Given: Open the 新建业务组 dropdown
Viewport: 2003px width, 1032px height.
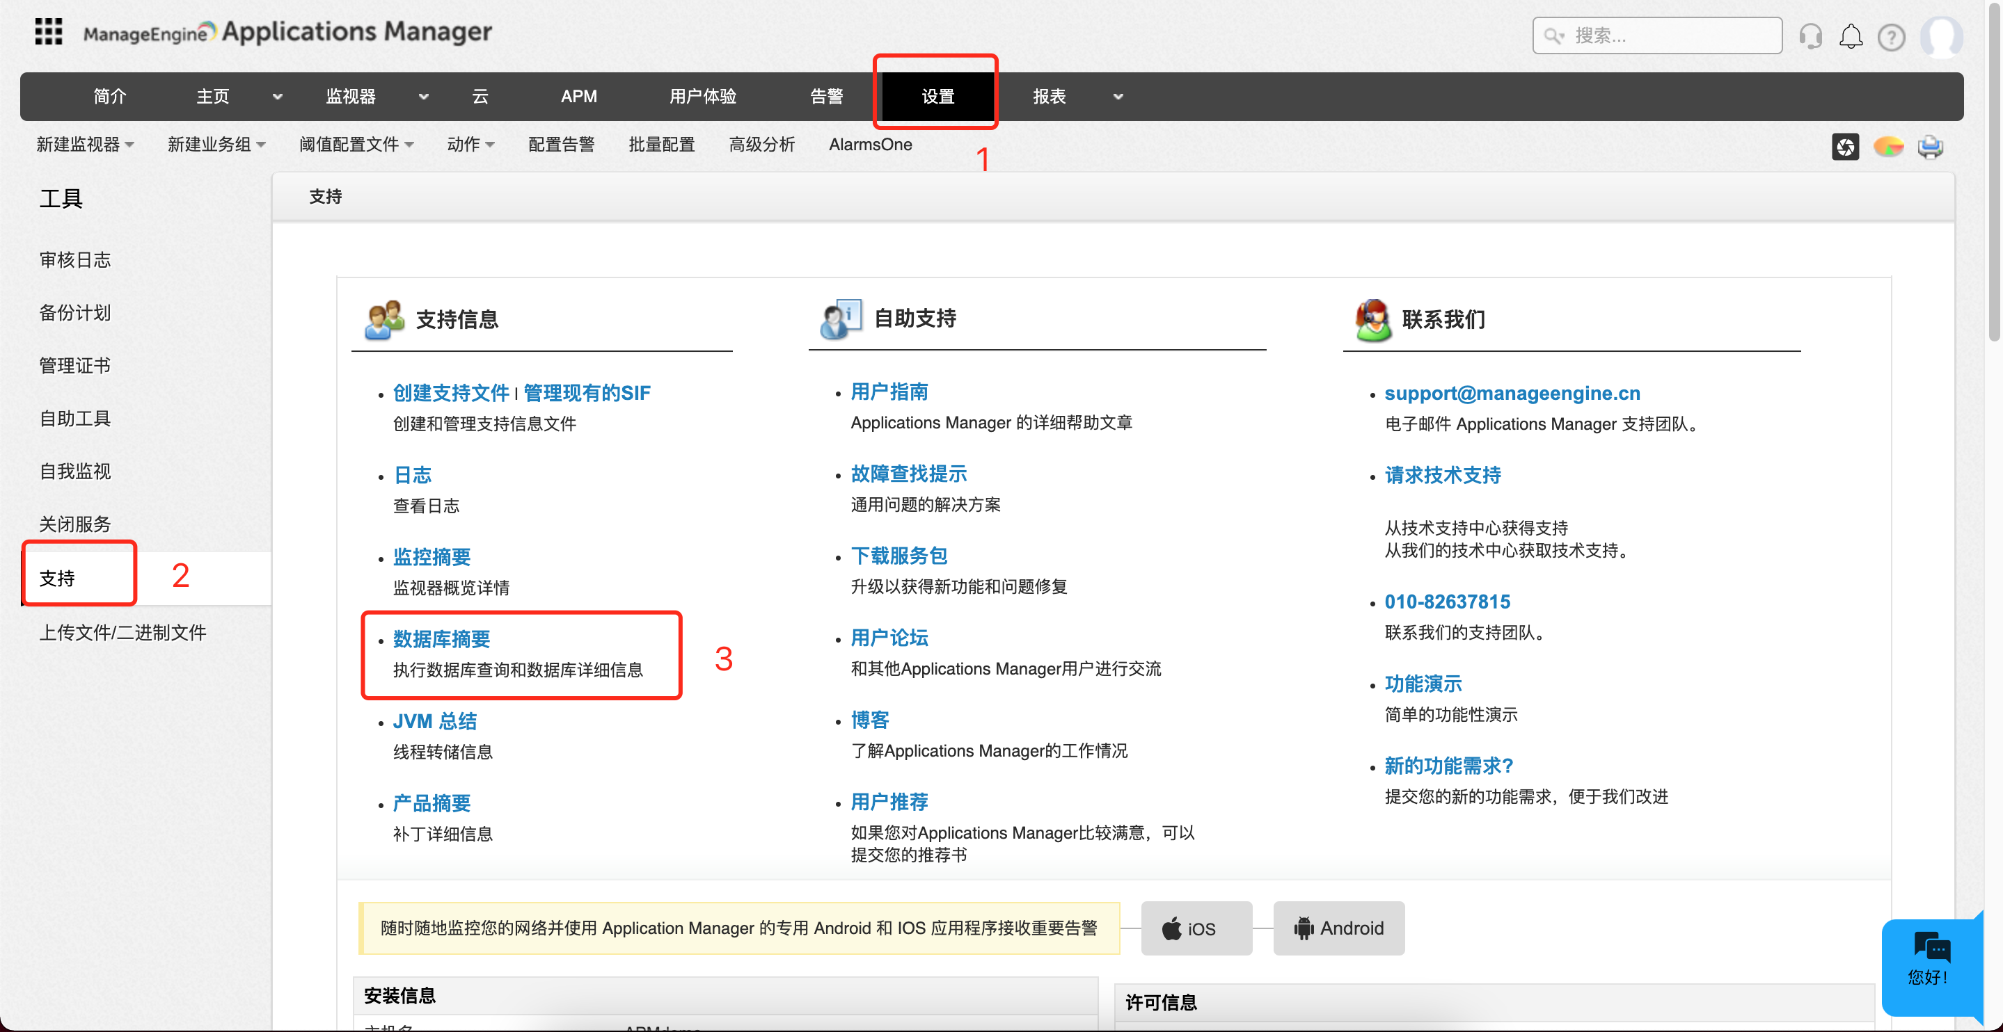Looking at the screenshot, I should 217,145.
